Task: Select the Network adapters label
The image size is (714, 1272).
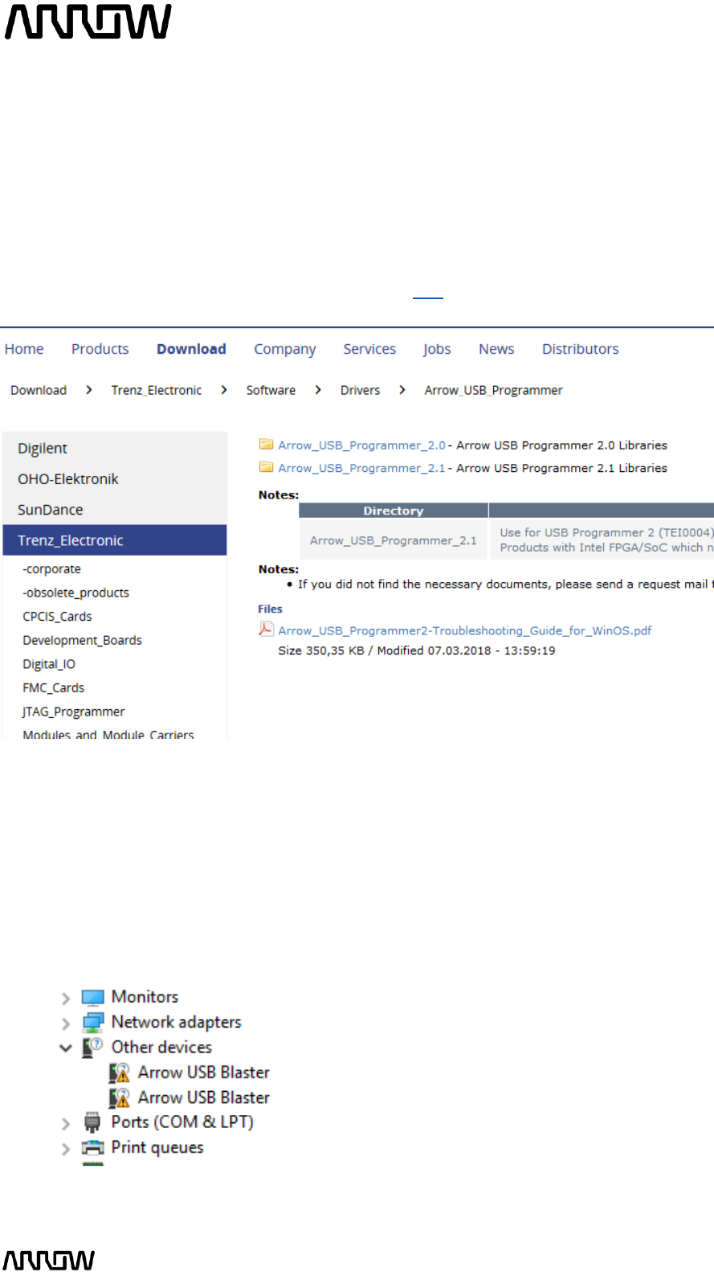Action: [177, 1022]
